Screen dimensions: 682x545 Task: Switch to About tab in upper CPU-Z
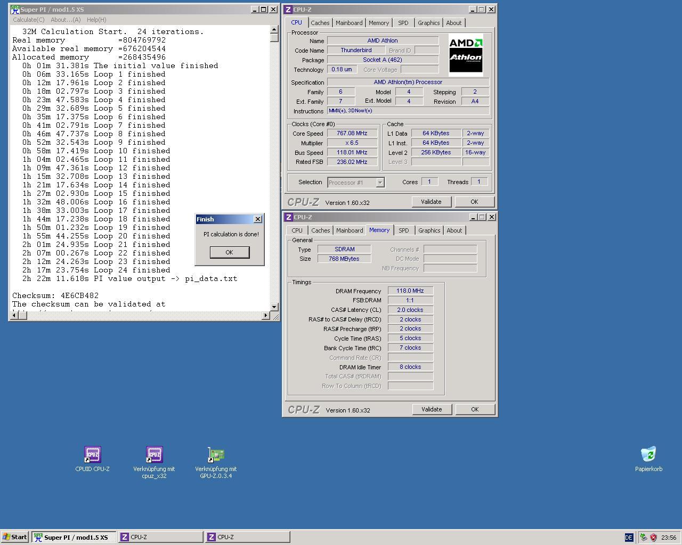pos(454,23)
